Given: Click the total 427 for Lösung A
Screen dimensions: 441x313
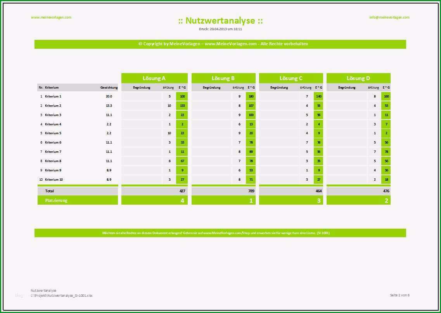Looking at the screenshot, I should pyautogui.click(x=182, y=191).
